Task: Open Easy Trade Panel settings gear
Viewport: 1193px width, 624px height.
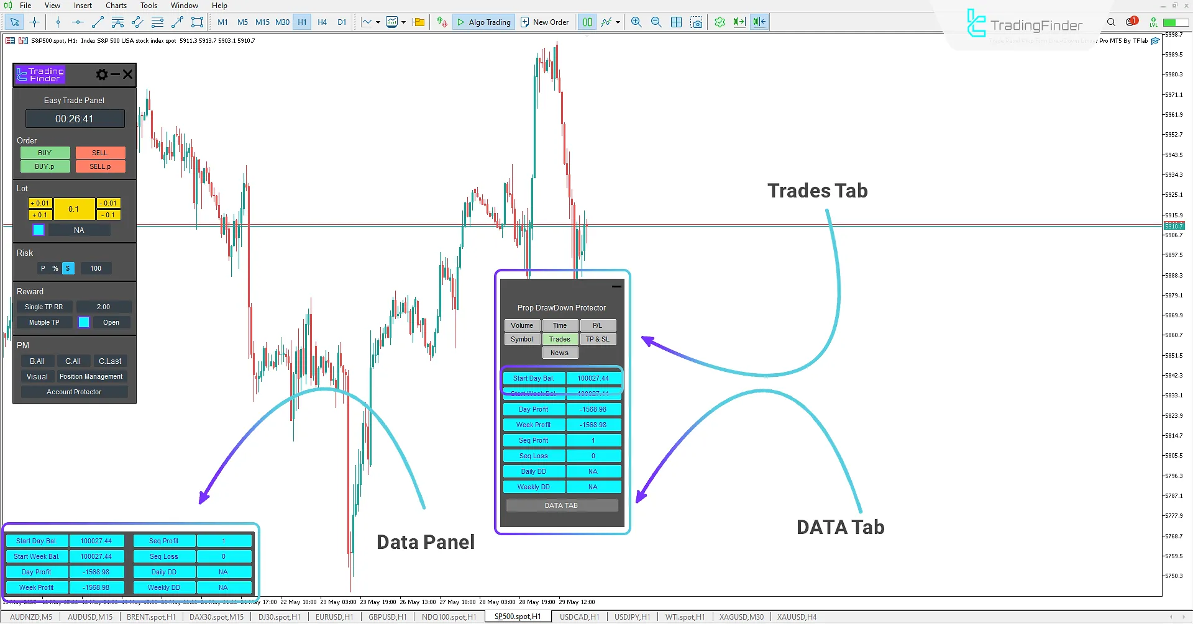Action: [102, 75]
